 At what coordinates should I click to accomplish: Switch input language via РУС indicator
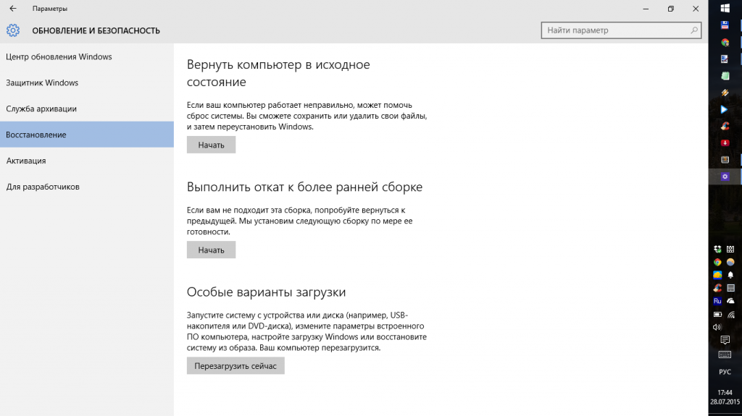tap(725, 372)
